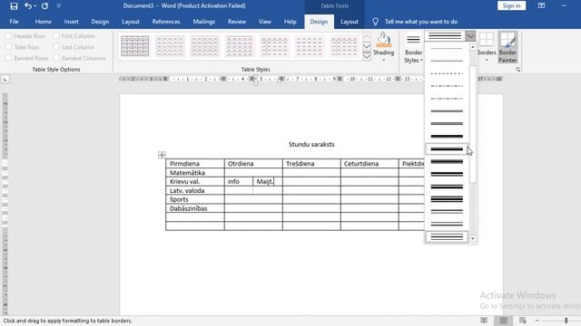
Task: Click the Otrdiena header cell
Action: 253,163
